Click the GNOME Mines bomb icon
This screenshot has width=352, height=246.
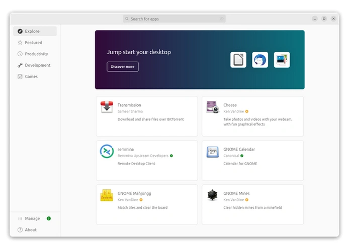point(212,195)
